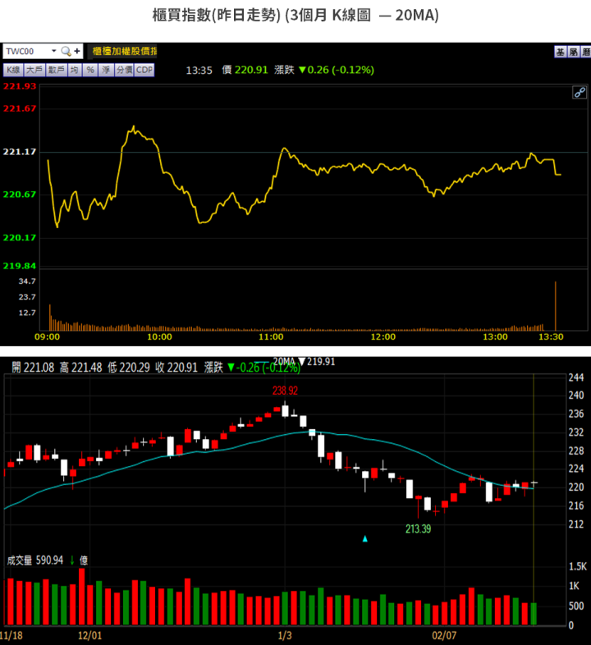The height and width of the screenshot is (645, 591).
Task: Click the 11:00 time axis label
Action: pos(271,337)
